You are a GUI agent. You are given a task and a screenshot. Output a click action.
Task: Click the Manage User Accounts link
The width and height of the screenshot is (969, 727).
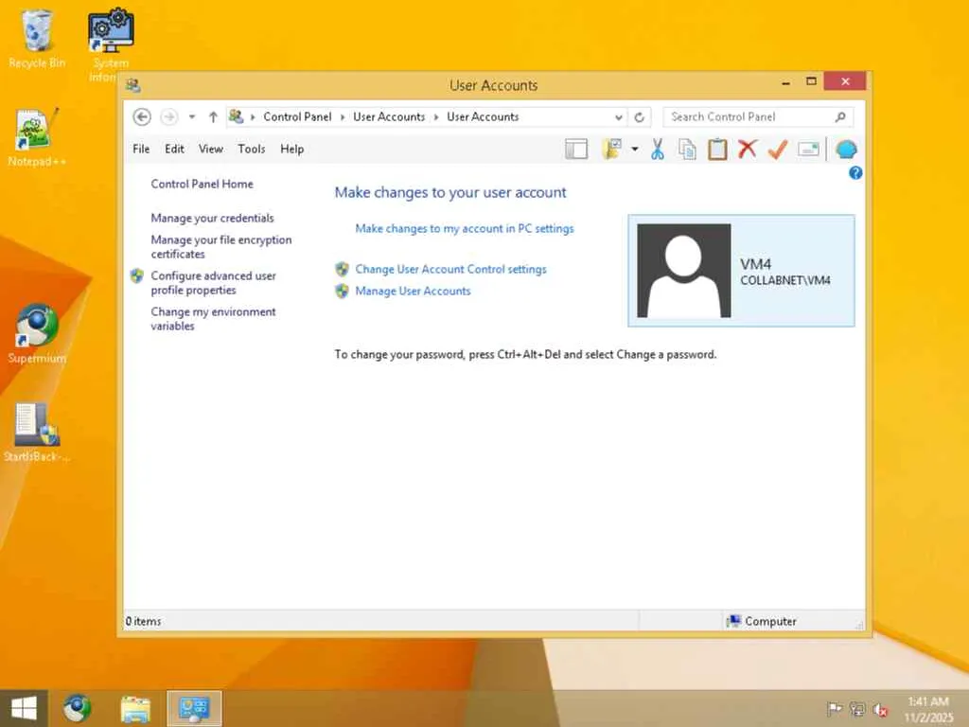(413, 292)
